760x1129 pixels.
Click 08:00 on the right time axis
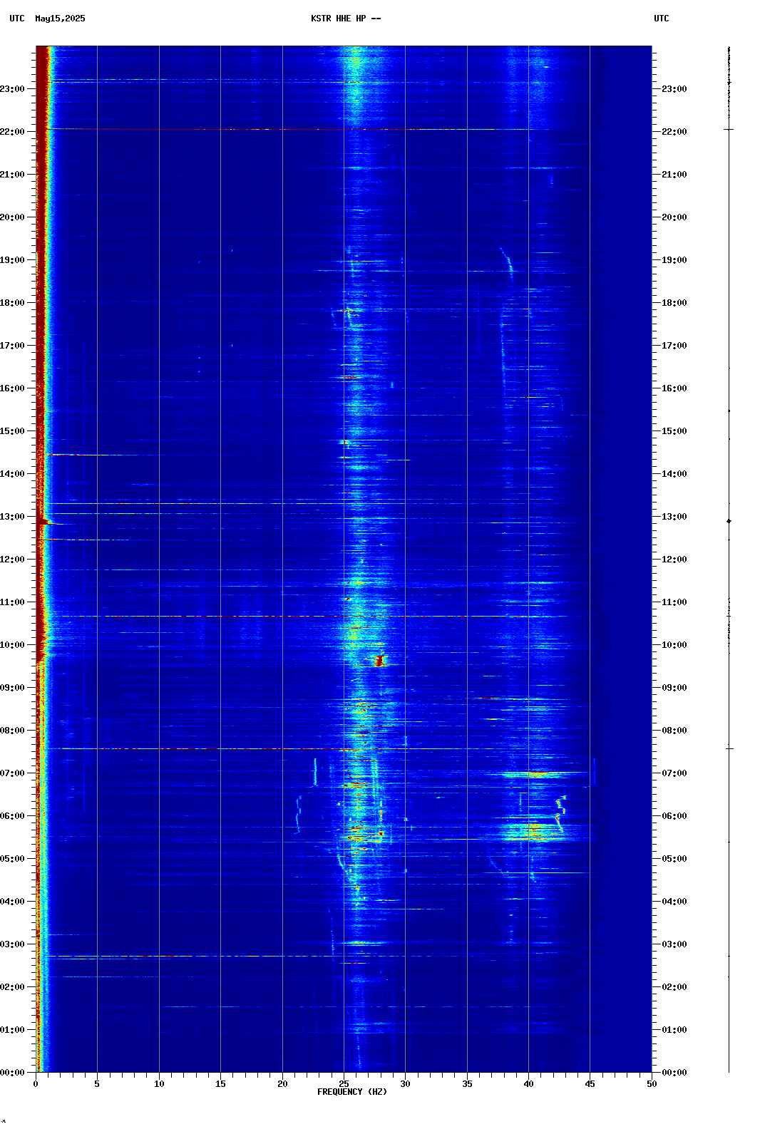coord(674,731)
